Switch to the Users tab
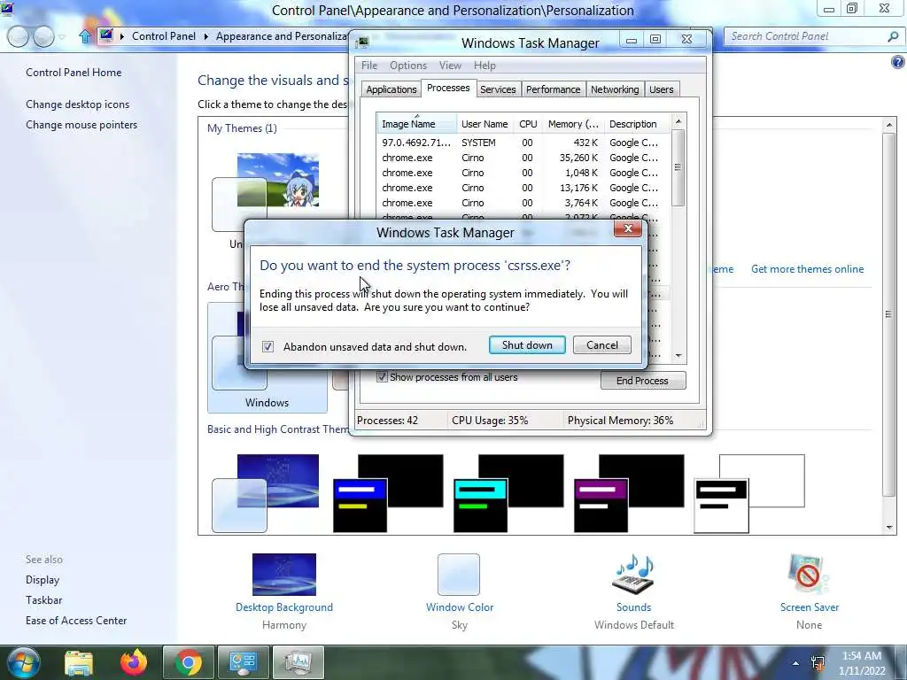The width and height of the screenshot is (907, 680). (661, 89)
